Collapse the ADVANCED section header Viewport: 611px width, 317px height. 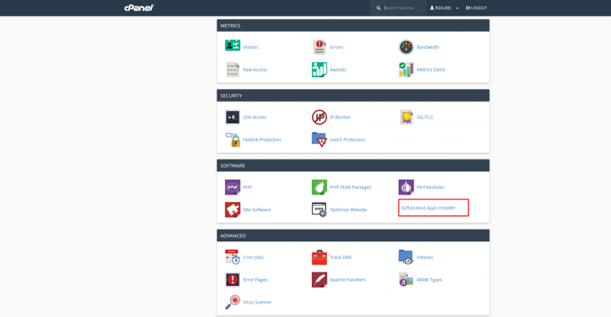click(x=353, y=236)
